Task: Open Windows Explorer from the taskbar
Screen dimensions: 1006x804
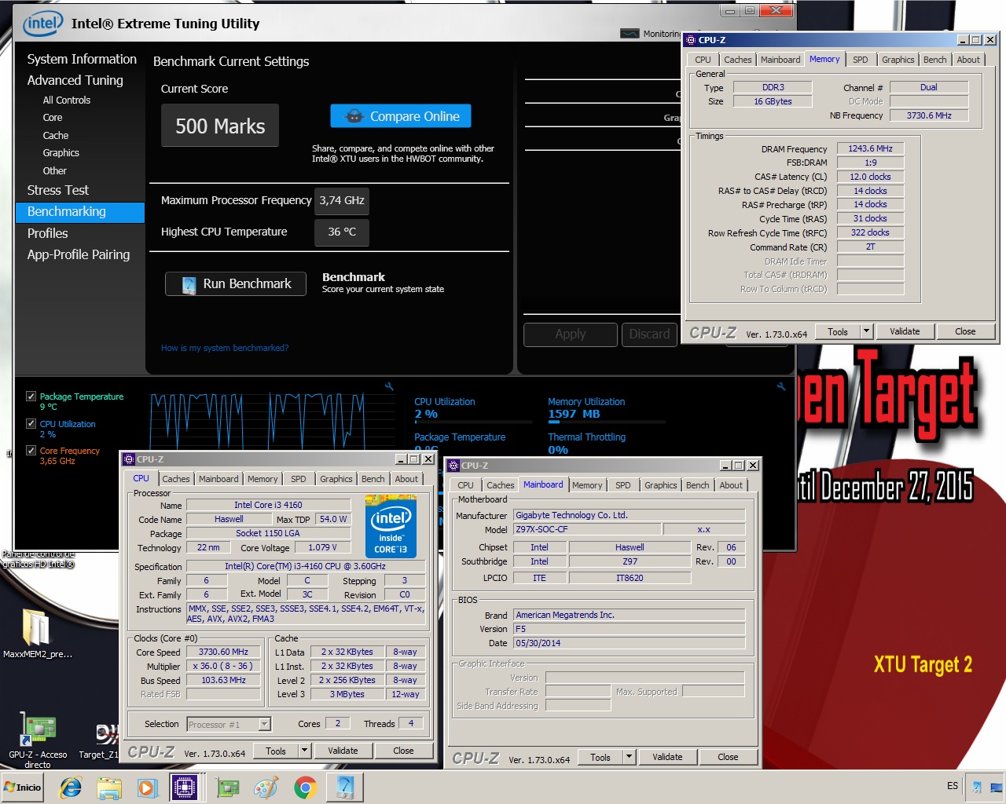Action: 109,788
